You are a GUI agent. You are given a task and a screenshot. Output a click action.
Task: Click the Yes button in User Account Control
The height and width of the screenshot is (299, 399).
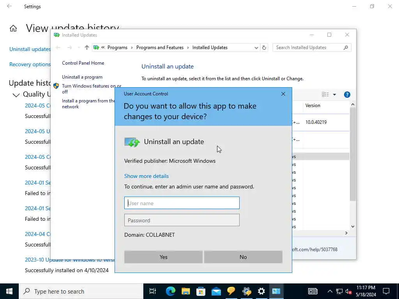click(x=163, y=257)
